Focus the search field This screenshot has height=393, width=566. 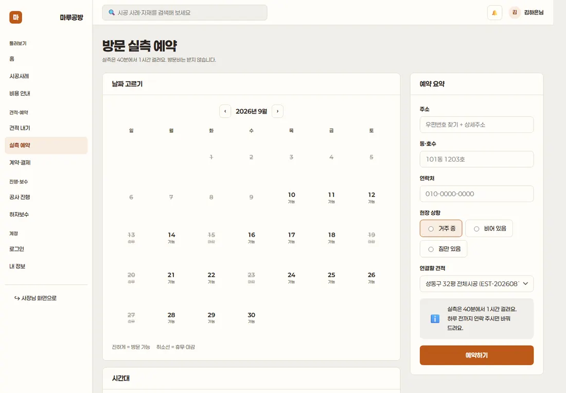(x=184, y=13)
